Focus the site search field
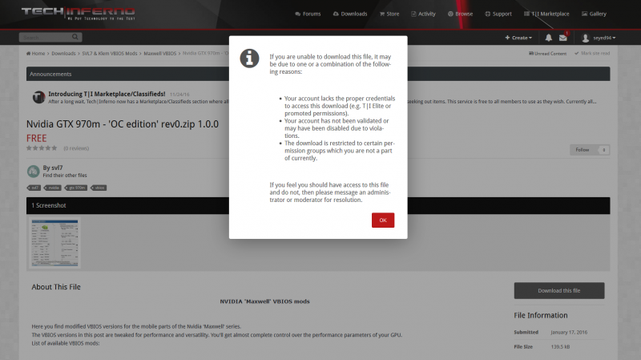The image size is (641, 360). (46, 37)
